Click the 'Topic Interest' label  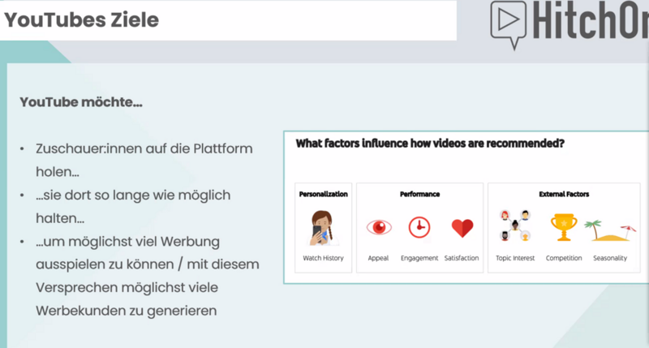(x=515, y=258)
